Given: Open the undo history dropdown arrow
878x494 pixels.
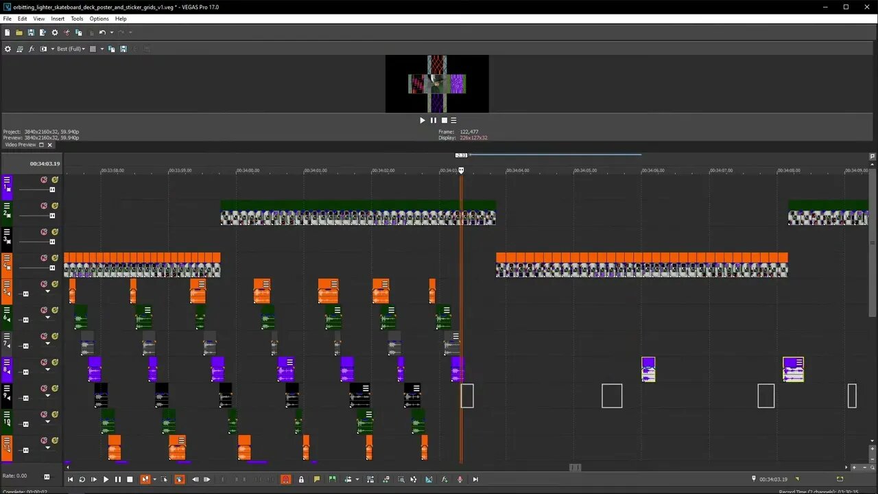Looking at the screenshot, I should [111, 32].
